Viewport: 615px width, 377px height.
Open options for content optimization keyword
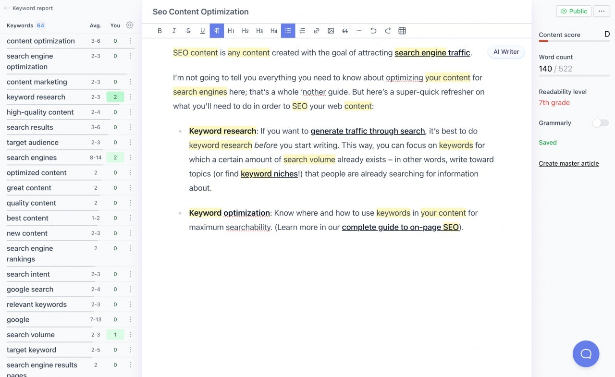(x=130, y=41)
